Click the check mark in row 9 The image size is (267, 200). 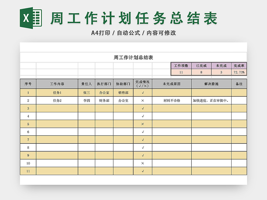pyautogui.click(x=143, y=155)
